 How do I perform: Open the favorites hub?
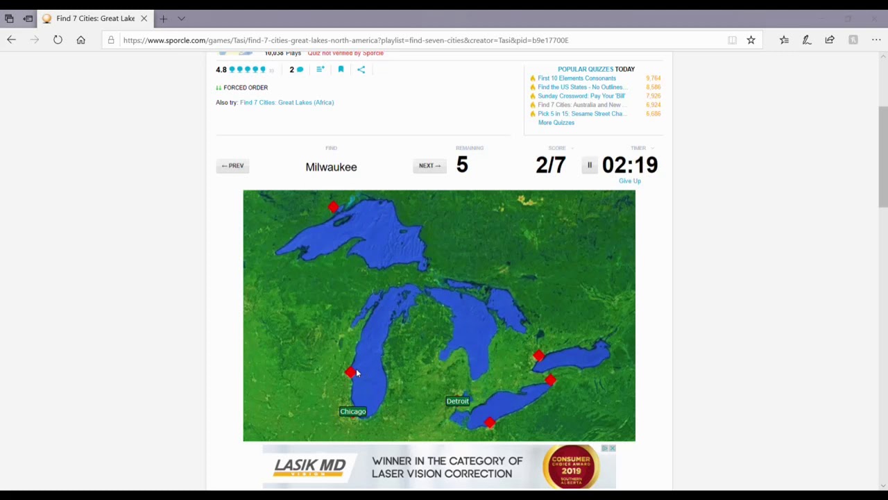[784, 40]
